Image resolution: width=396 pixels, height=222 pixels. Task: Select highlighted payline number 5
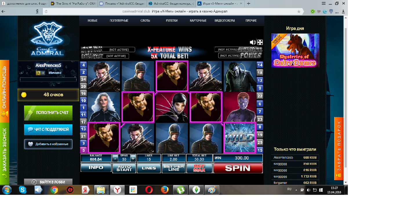point(83,150)
